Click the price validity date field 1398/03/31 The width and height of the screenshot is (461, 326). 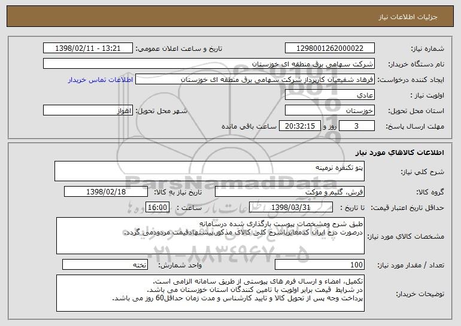click(291, 208)
